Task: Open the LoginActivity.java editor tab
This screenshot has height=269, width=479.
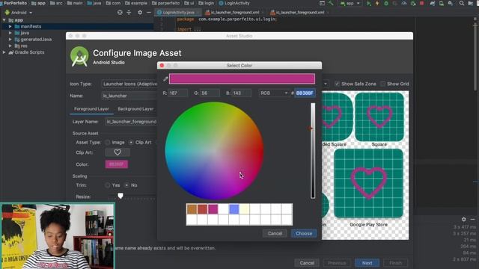Action: point(178,13)
